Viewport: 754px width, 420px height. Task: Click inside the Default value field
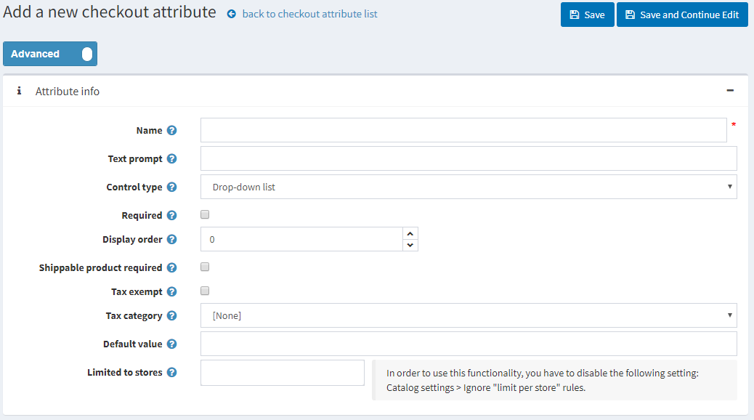tap(469, 343)
